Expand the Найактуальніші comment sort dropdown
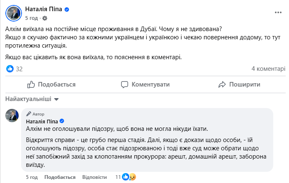 32,99
